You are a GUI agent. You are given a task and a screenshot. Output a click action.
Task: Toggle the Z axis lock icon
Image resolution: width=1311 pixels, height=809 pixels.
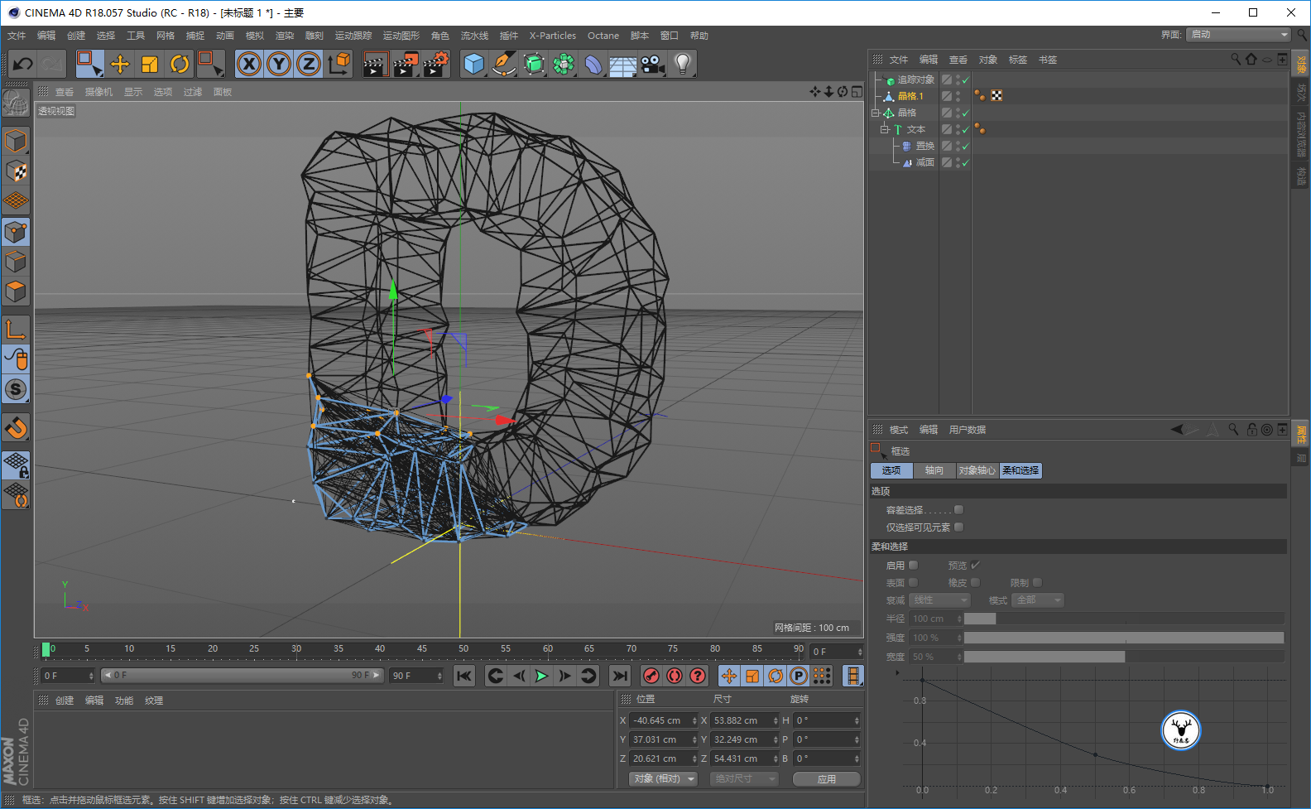coord(309,64)
